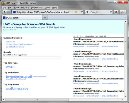Click the SOA Search query input field

click(x=32, y=57)
